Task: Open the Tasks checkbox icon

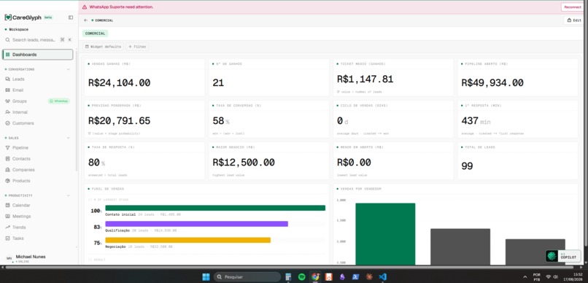Action: point(8,239)
